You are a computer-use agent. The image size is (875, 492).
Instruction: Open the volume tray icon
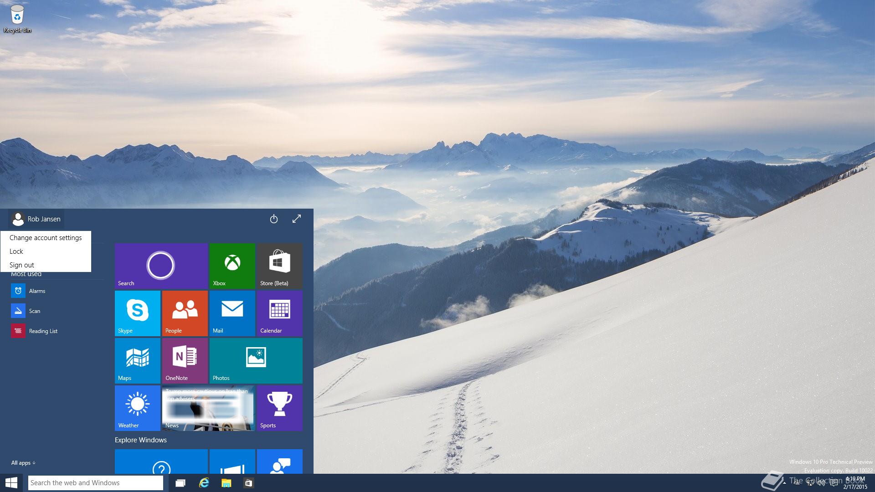tap(822, 483)
